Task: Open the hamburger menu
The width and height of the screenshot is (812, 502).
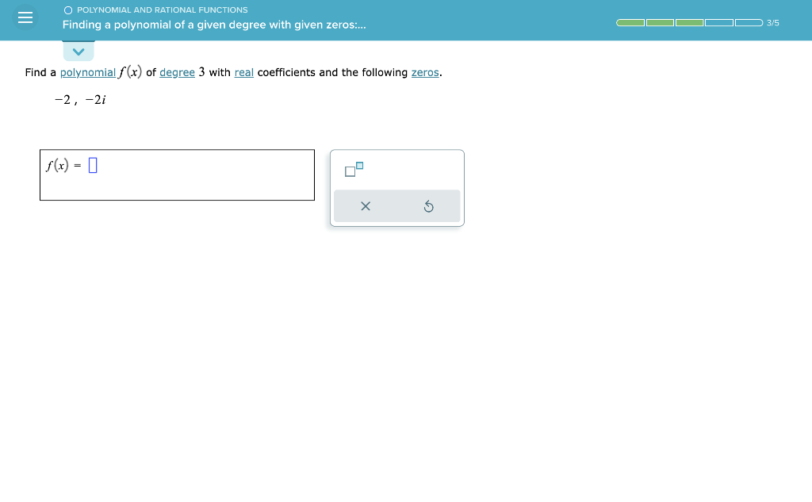Action: [25, 17]
